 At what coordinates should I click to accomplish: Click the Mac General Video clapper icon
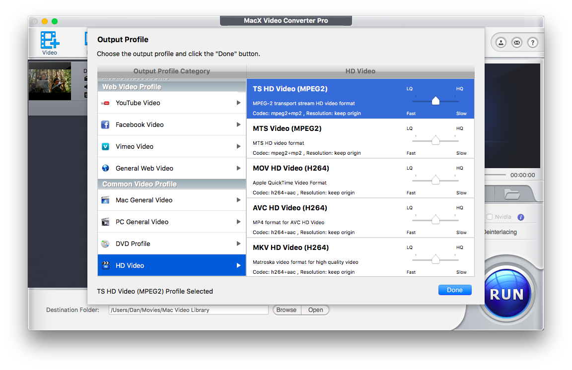105,200
